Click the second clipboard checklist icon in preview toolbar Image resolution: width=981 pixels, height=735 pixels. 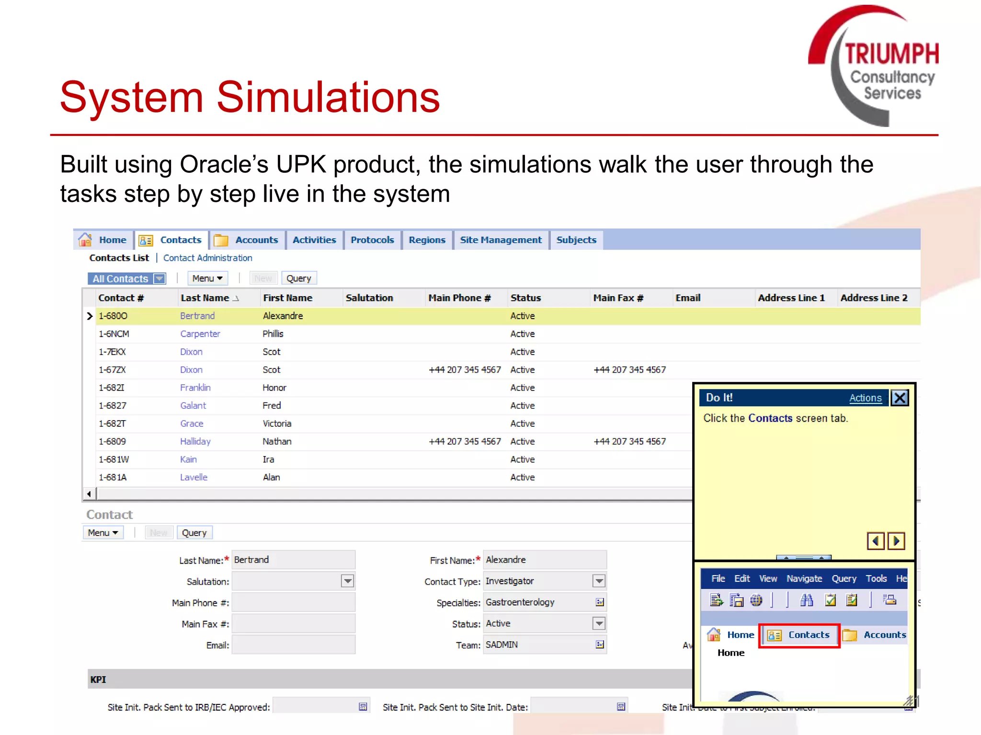coord(851,600)
